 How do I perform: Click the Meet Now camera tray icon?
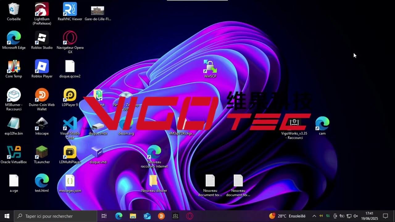[x=335, y=216]
